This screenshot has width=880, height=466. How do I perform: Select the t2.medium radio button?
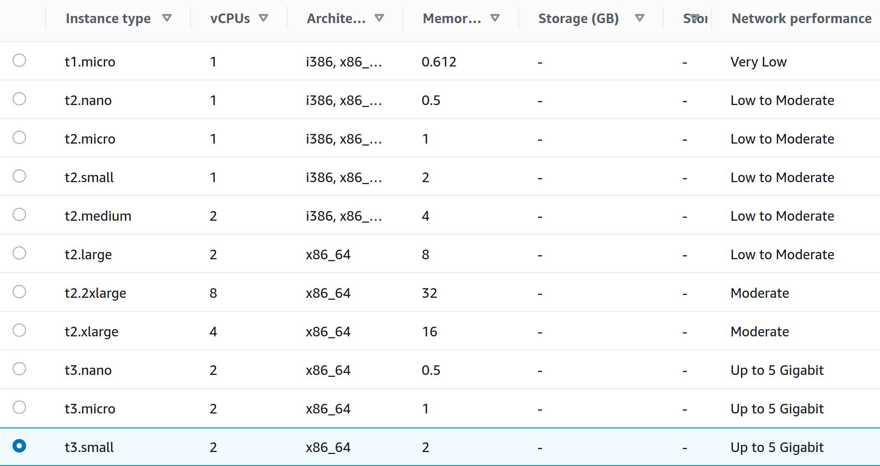point(19,215)
